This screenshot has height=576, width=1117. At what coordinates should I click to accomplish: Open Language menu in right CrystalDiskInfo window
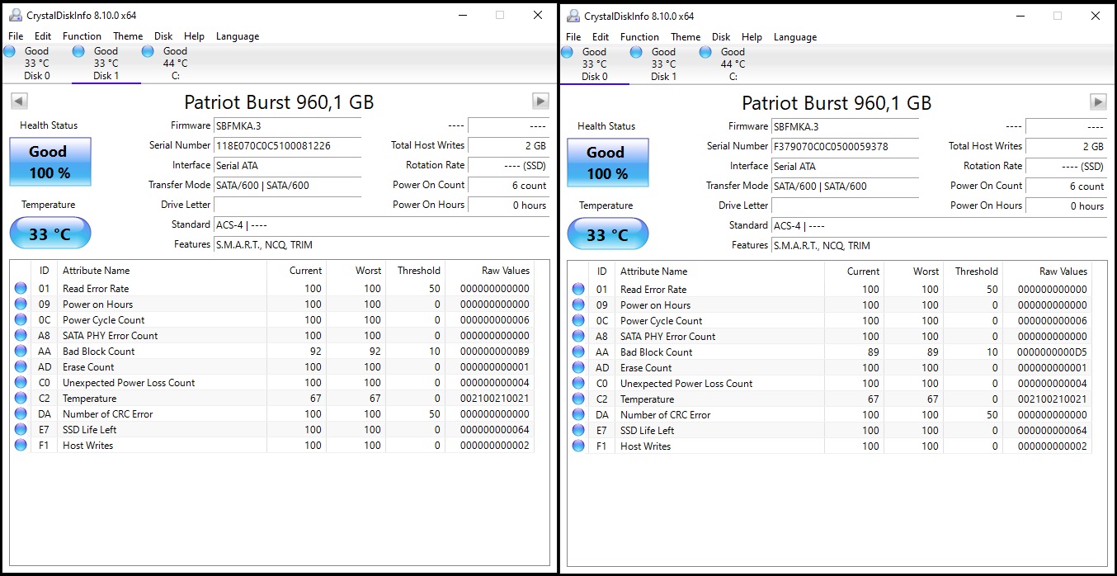coord(795,37)
